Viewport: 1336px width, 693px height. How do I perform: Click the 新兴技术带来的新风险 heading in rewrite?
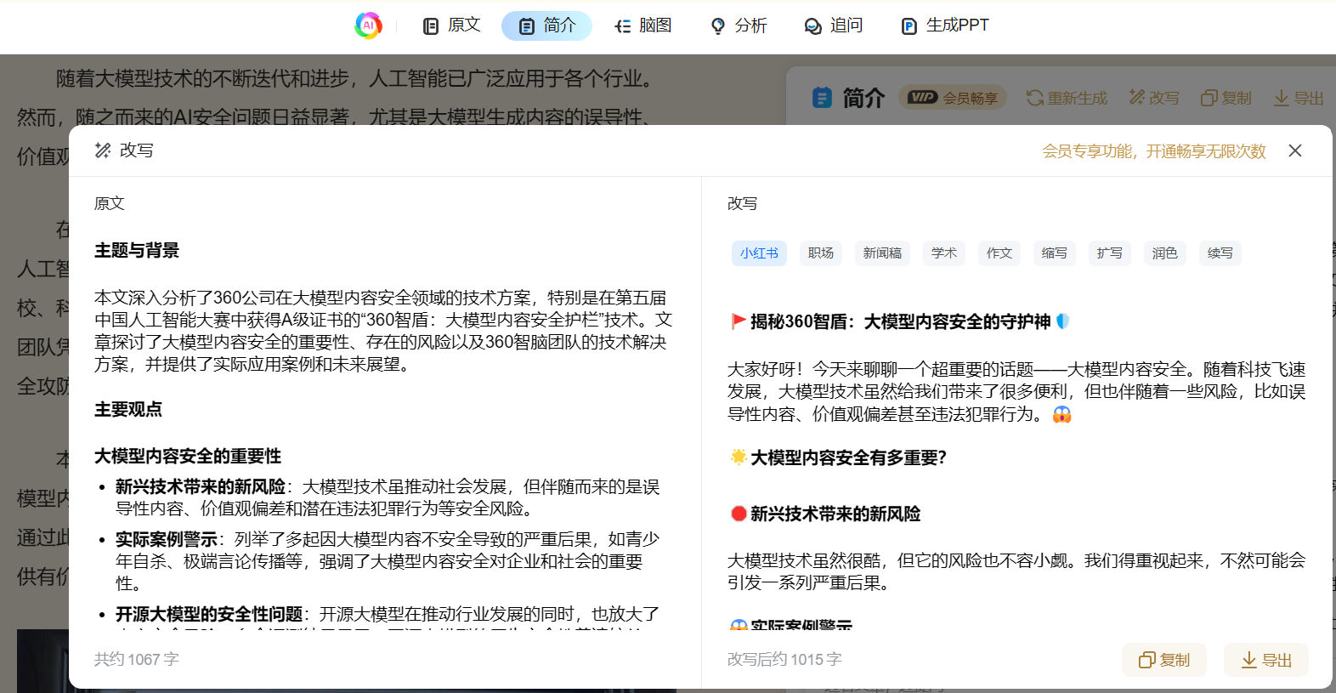click(x=835, y=514)
